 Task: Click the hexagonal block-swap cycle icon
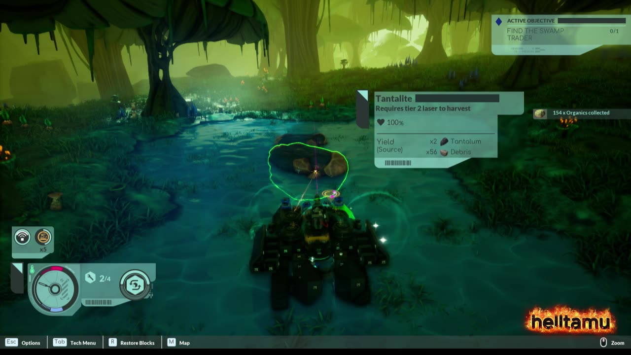point(135,285)
